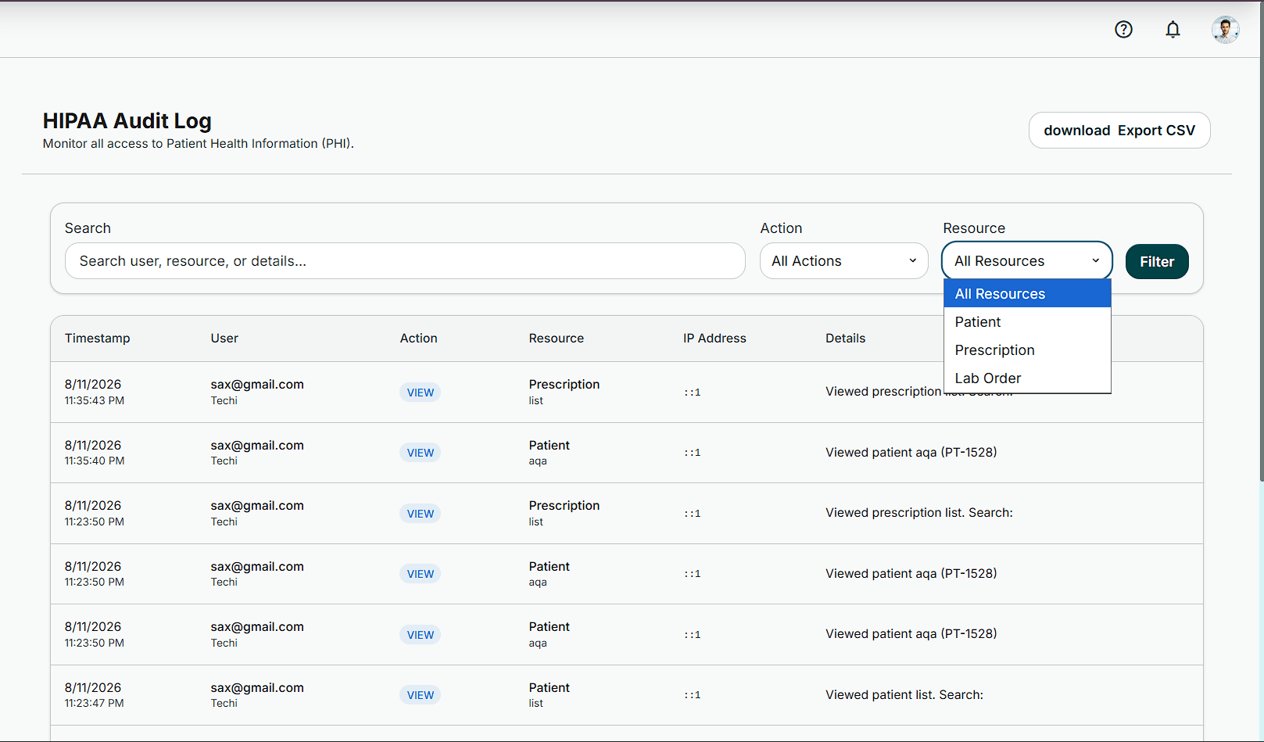Click Prescription resource in 11:35:43 PM row
Image resolution: width=1264 pixels, height=742 pixels.
click(564, 385)
